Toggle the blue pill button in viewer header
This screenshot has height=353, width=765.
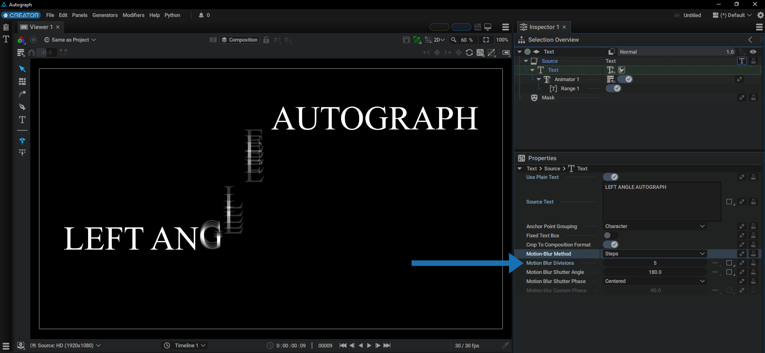[x=461, y=27]
